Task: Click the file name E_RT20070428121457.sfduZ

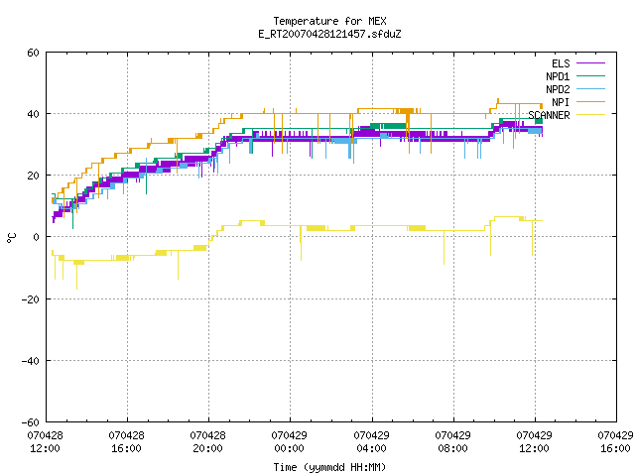Action: (x=329, y=34)
